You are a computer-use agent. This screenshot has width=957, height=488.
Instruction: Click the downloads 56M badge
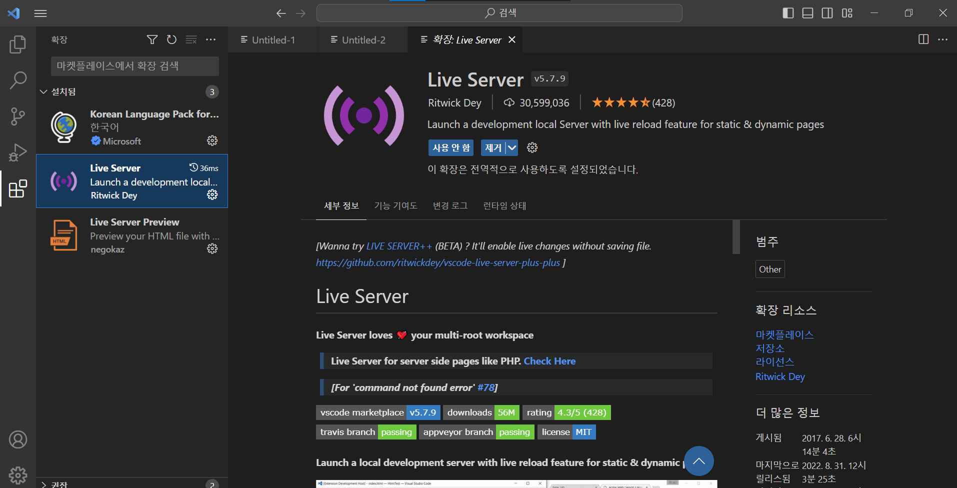(x=481, y=412)
